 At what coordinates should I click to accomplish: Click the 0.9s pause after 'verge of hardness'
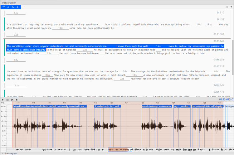tap(85, 50)
